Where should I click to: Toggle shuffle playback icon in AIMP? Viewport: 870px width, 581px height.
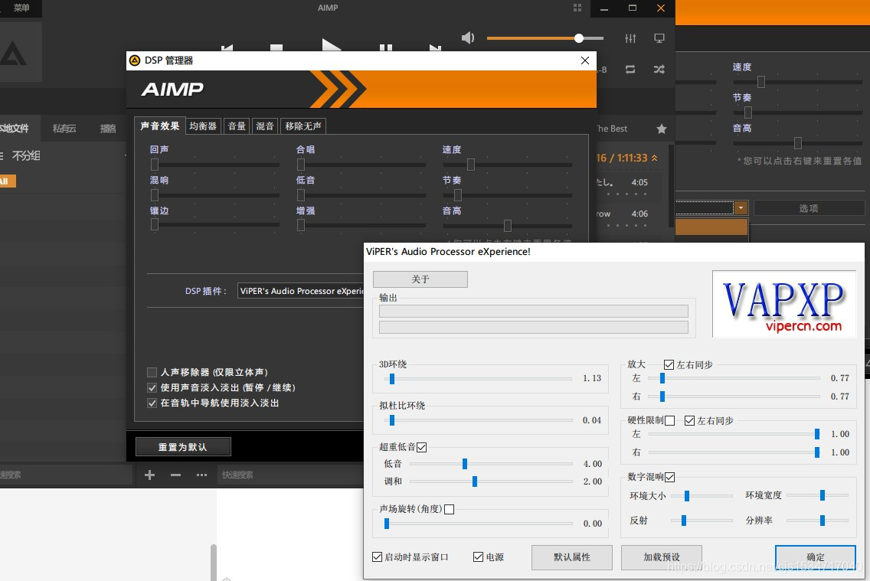[x=659, y=70]
